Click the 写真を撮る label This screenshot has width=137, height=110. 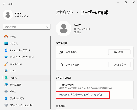[71, 52]
